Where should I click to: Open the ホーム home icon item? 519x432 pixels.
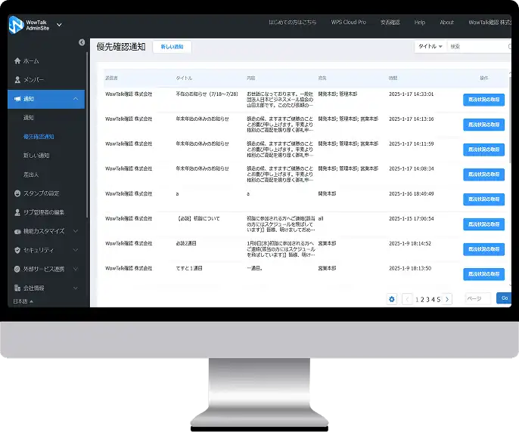tap(17, 61)
